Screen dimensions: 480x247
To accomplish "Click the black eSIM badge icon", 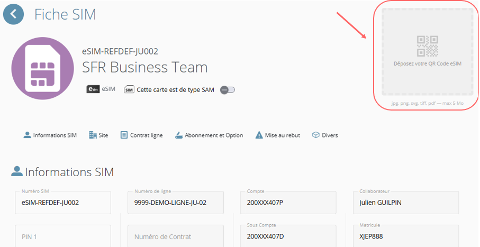I will pos(93,89).
